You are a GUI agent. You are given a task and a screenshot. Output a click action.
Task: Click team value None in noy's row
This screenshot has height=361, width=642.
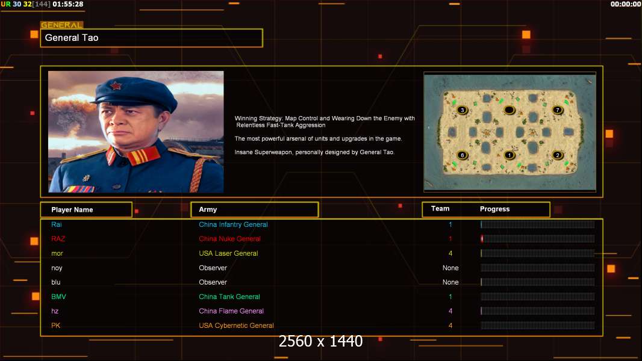point(450,268)
